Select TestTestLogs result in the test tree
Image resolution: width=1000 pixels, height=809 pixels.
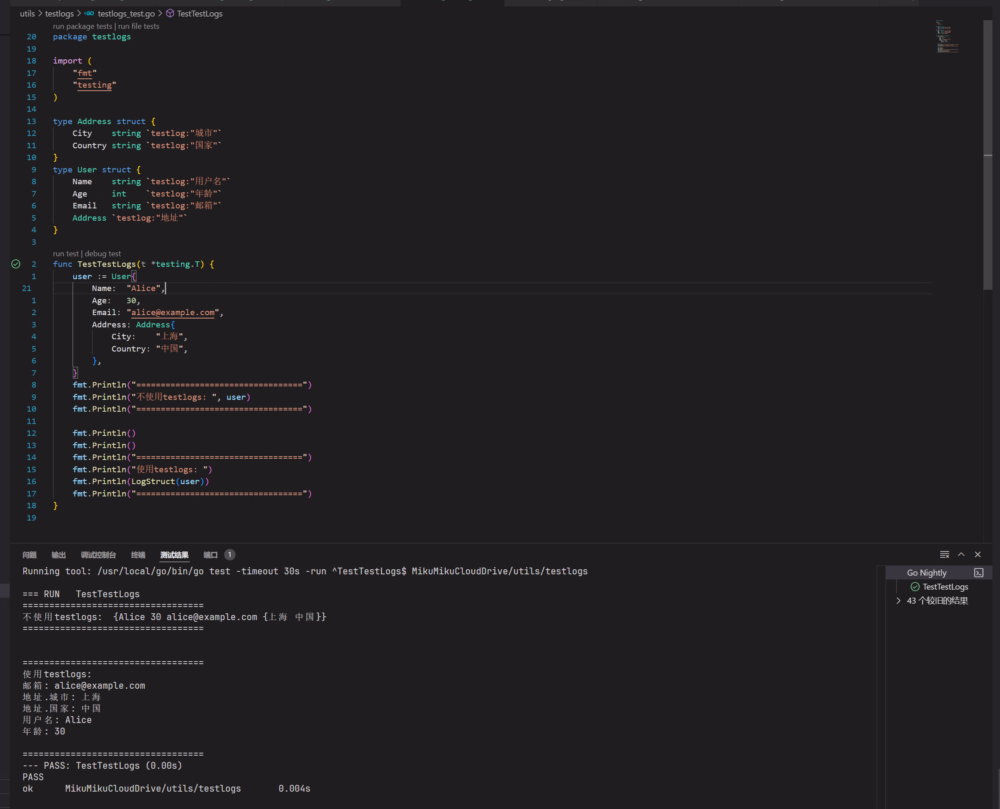click(x=944, y=587)
